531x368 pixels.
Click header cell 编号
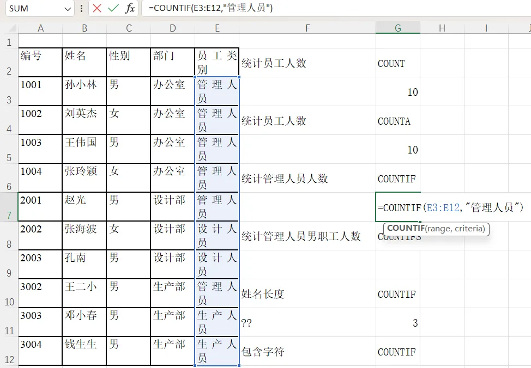point(40,63)
